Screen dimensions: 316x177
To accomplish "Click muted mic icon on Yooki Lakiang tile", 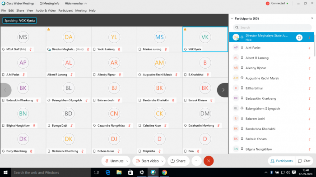I will point(119,49).
